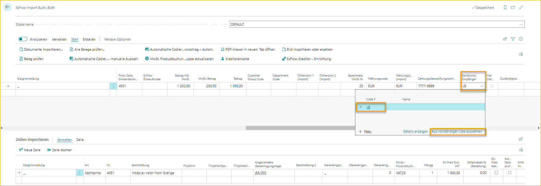
Task: Click the VAT25 product posting cell
Action: pyautogui.click(x=407, y=173)
